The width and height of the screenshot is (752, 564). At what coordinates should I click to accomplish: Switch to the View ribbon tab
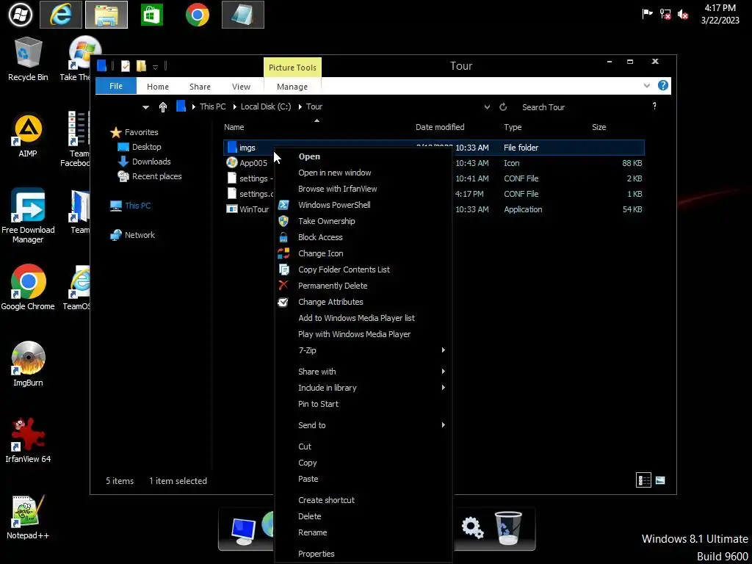click(241, 87)
